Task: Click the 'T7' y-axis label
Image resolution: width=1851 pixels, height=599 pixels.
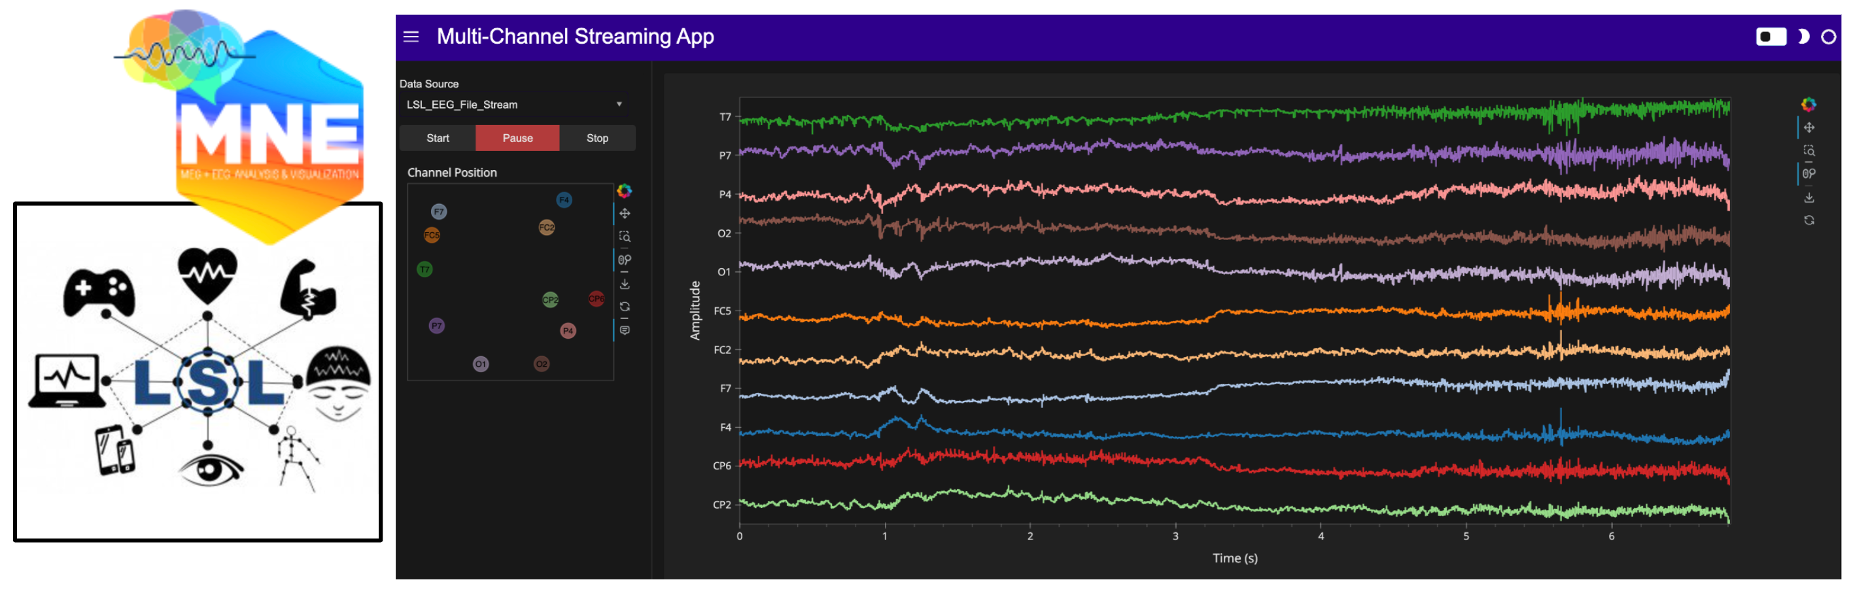Action: (725, 117)
